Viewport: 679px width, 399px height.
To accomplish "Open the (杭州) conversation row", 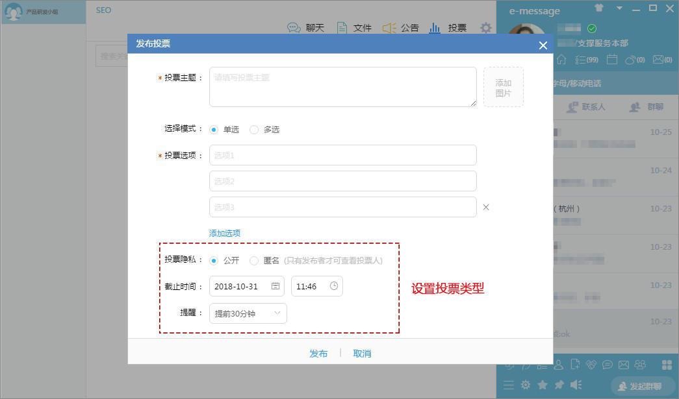I will (x=616, y=215).
